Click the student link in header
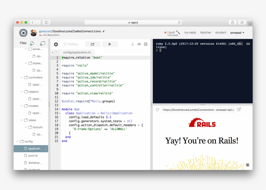266x190 pixels. pos(221,32)
